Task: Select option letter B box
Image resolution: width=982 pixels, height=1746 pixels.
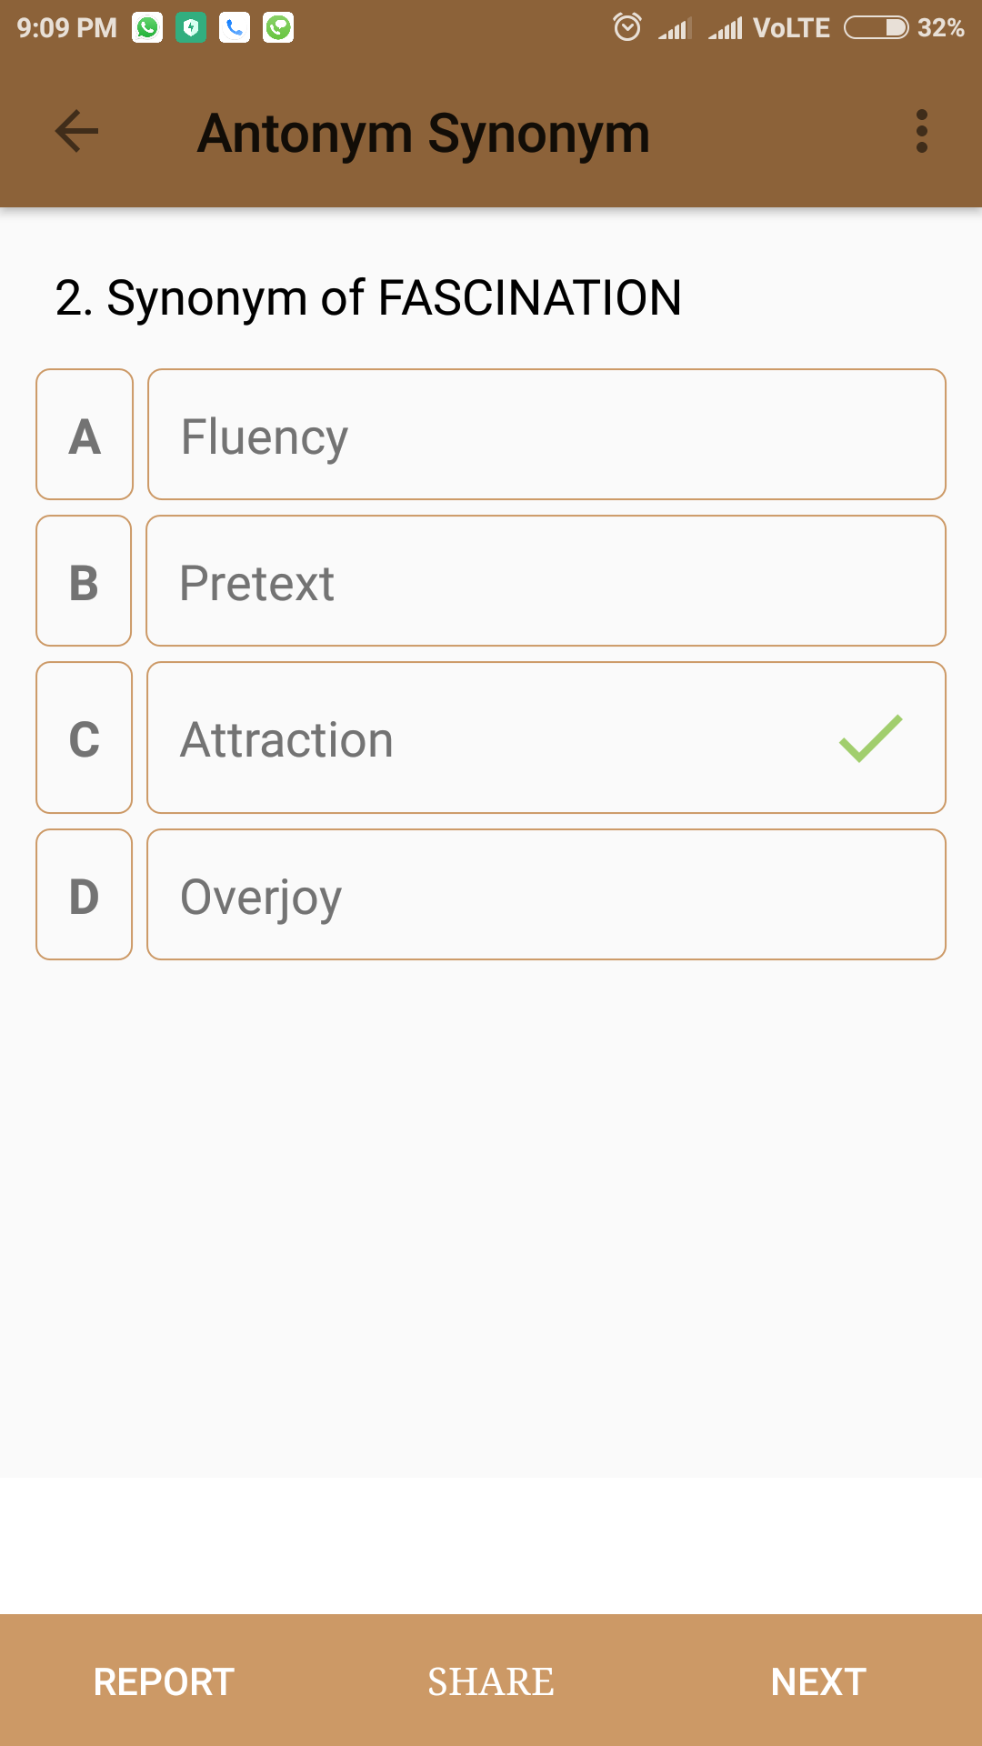Action: pyautogui.click(x=84, y=581)
